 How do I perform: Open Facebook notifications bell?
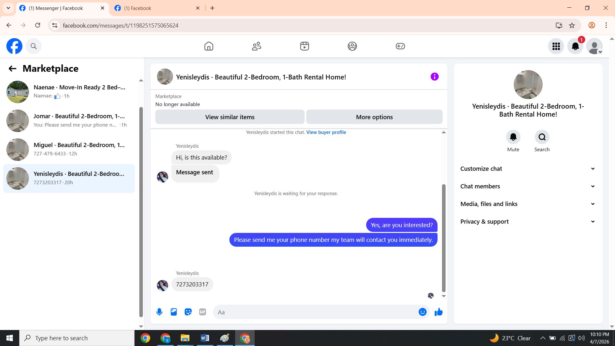point(575,46)
